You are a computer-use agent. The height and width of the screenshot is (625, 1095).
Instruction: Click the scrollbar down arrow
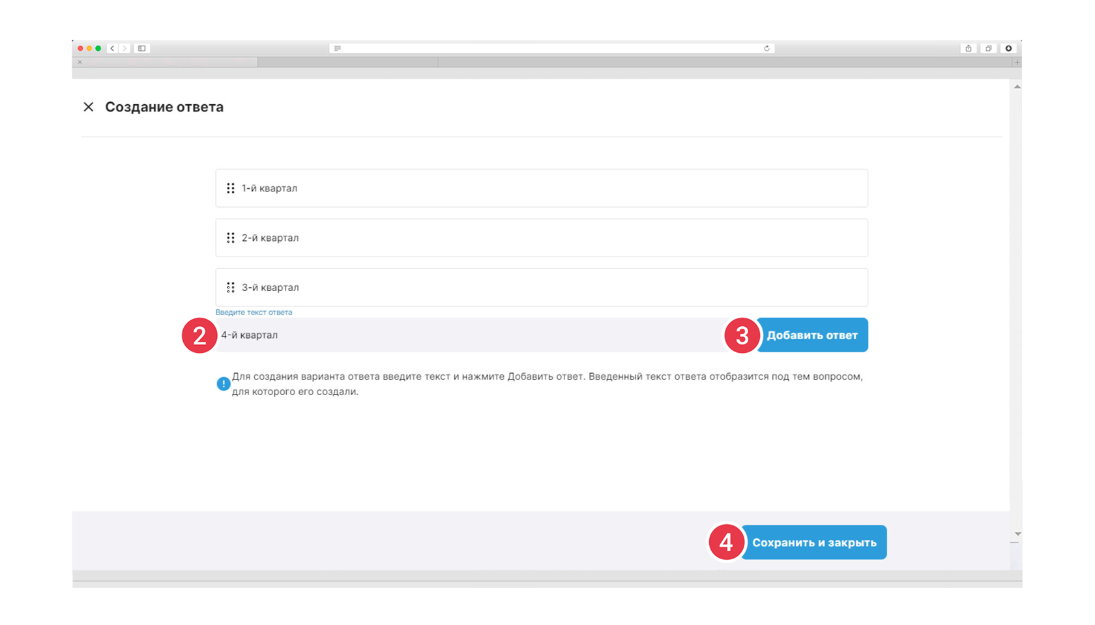(x=1017, y=534)
